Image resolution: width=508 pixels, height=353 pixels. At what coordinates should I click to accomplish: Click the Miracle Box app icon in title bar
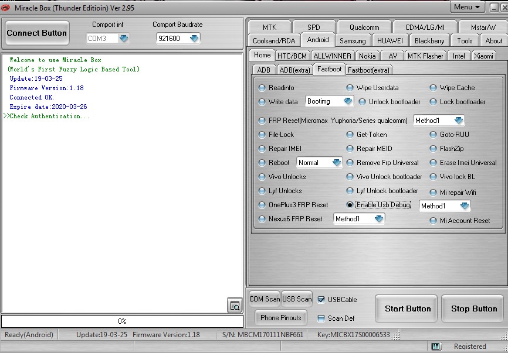[5, 8]
